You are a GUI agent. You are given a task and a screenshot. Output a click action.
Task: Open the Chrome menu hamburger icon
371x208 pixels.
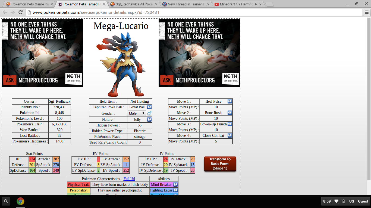tap(366, 12)
